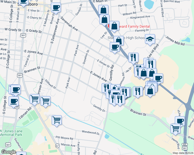The height and width of the screenshot is (155, 194).
Task: Click the right shopping bag marker below Lee Hl Blvd restaurant
Action: pyautogui.click(x=152, y=73)
